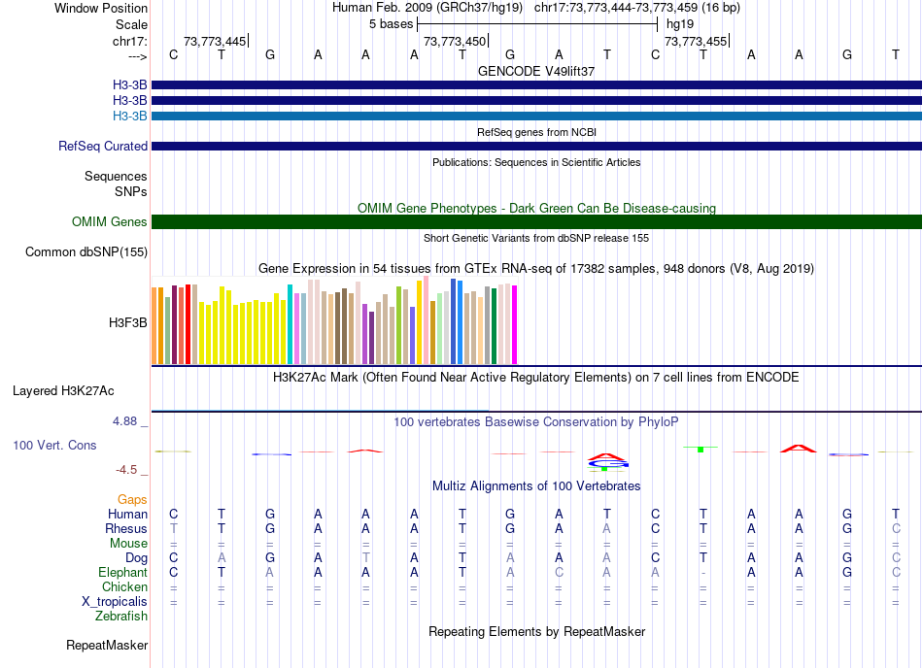The width and height of the screenshot is (923, 668).
Task: Open the Common dbSNP(155) track label
Action: coord(85,251)
